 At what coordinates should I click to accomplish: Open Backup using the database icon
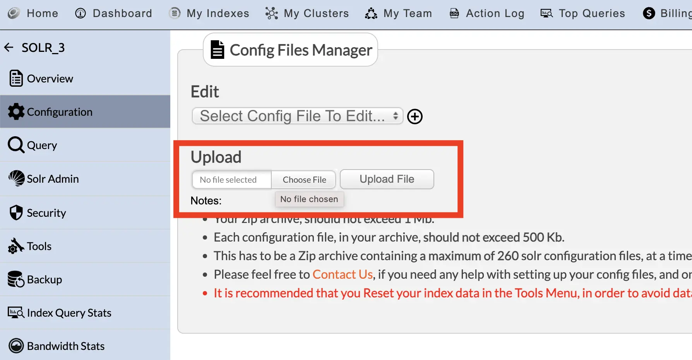tap(15, 279)
